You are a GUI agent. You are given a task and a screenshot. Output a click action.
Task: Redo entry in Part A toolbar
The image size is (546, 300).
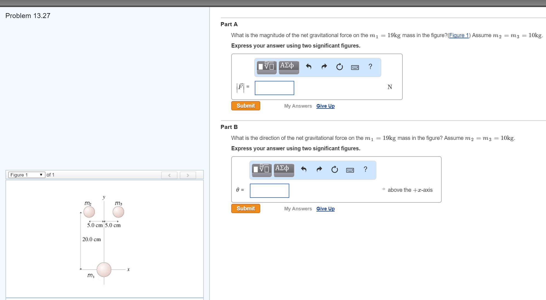pos(324,66)
